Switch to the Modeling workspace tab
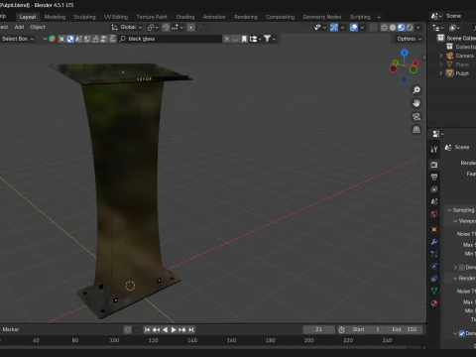The image size is (476, 357). (x=55, y=17)
